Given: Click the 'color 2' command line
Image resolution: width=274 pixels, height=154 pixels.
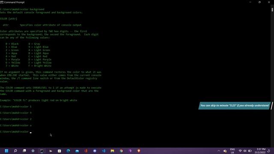Looking at the screenshot, I should coord(16,119).
